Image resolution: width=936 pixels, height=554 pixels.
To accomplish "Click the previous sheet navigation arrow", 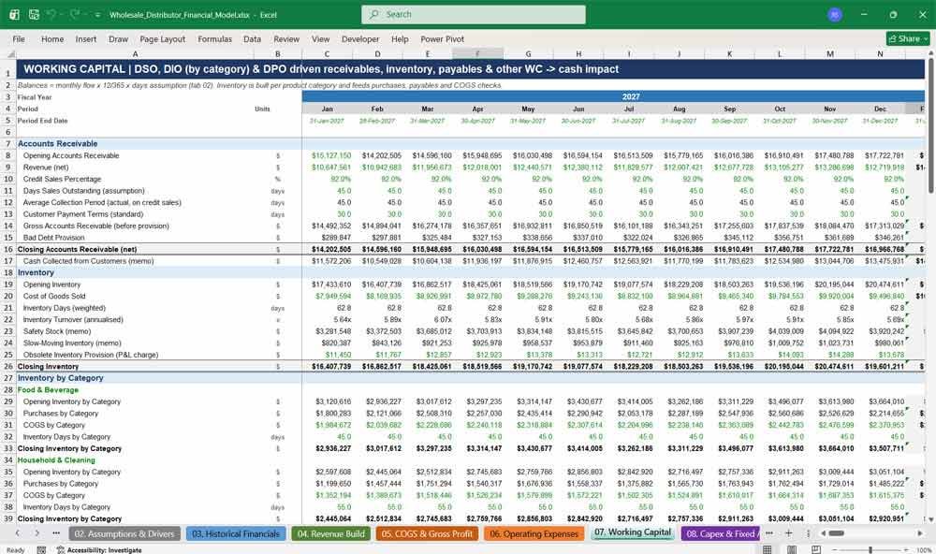I will tap(17, 533).
